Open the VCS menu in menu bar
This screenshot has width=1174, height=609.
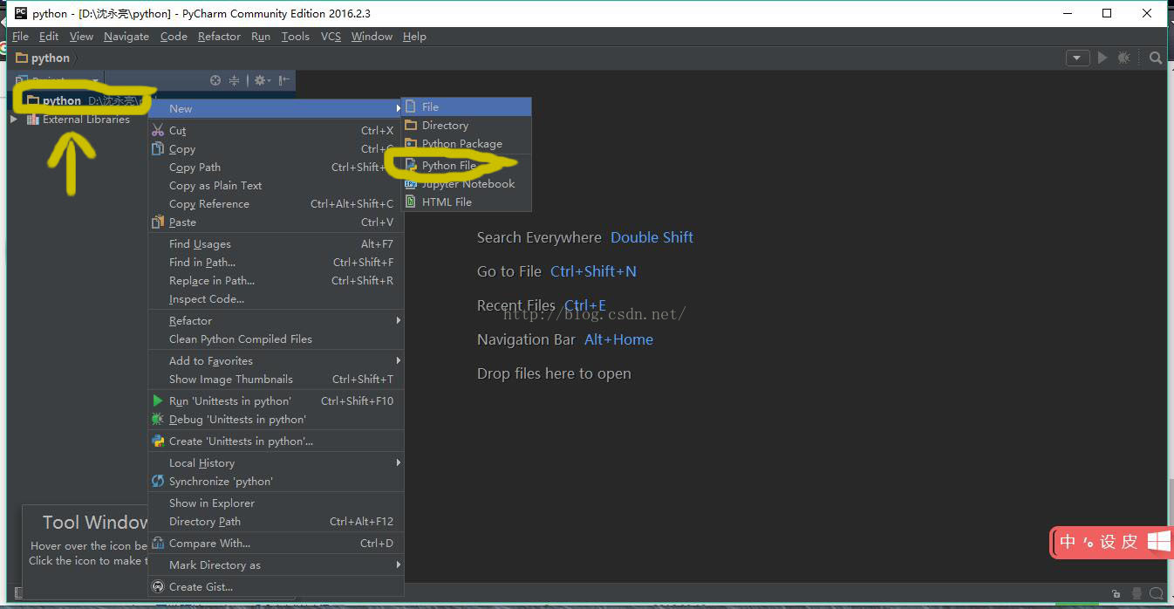(x=331, y=36)
